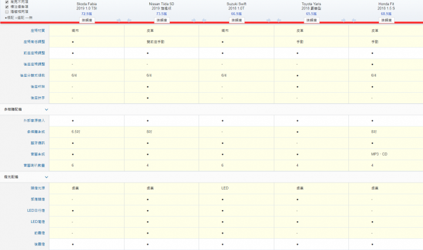
Task: Open the Nissan Tiida 73.5萬 price link
Action: [x=162, y=13]
